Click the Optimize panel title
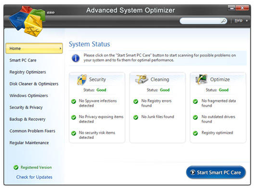Screen dimensions: 255x188 (220, 79)
